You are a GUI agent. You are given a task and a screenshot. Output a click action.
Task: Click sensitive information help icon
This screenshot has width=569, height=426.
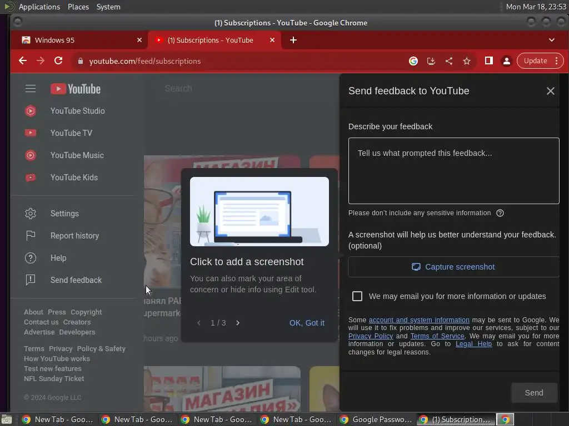click(500, 213)
